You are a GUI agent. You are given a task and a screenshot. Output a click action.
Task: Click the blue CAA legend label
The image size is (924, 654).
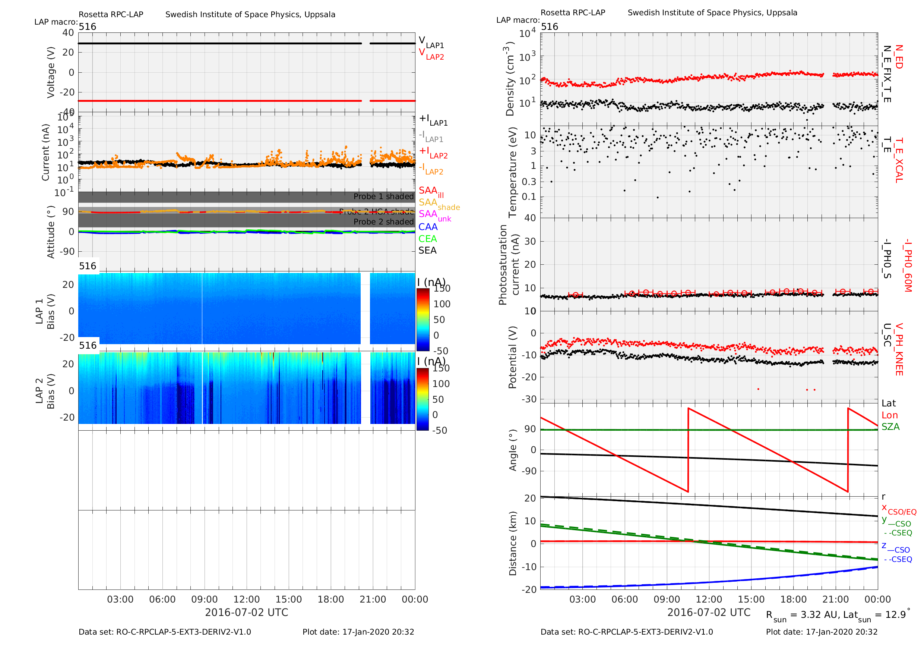(428, 227)
